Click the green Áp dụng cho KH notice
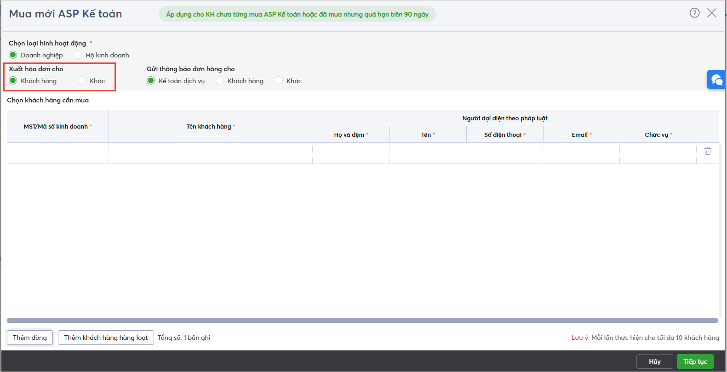The width and height of the screenshot is (727, 372). [297, 14]
